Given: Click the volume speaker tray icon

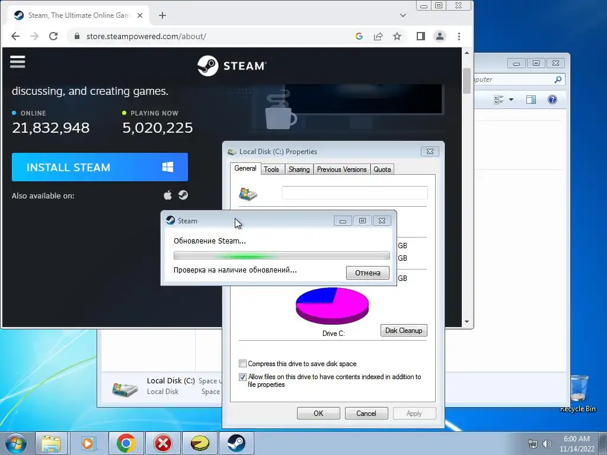Looking at the screenshot, I should [547, 444].
